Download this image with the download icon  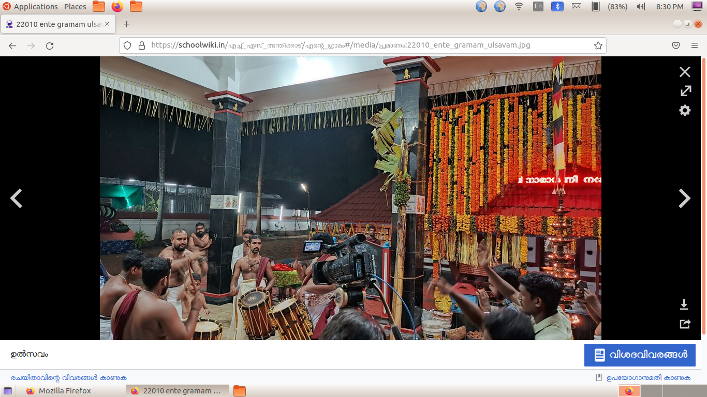[684, 304]
